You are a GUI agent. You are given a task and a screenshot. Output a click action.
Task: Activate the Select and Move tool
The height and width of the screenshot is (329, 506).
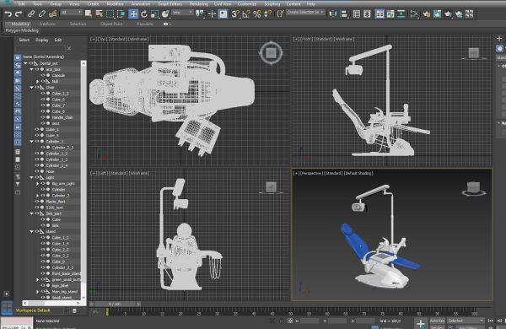133,13
